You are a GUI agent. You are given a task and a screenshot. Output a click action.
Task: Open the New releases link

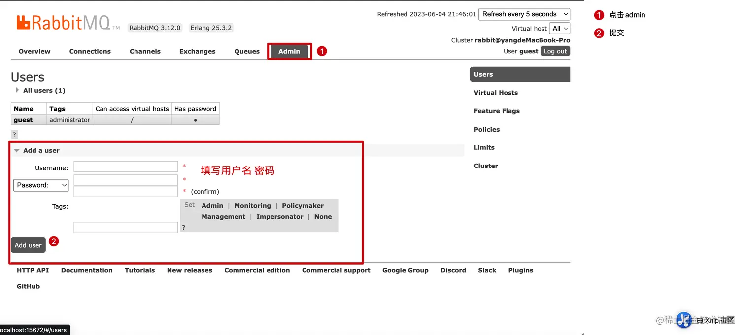pyautogui.click(x=190, y=270)
